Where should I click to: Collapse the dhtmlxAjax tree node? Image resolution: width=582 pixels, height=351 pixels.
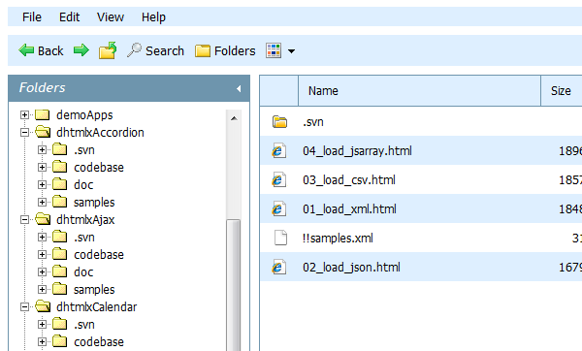point(24,220)
